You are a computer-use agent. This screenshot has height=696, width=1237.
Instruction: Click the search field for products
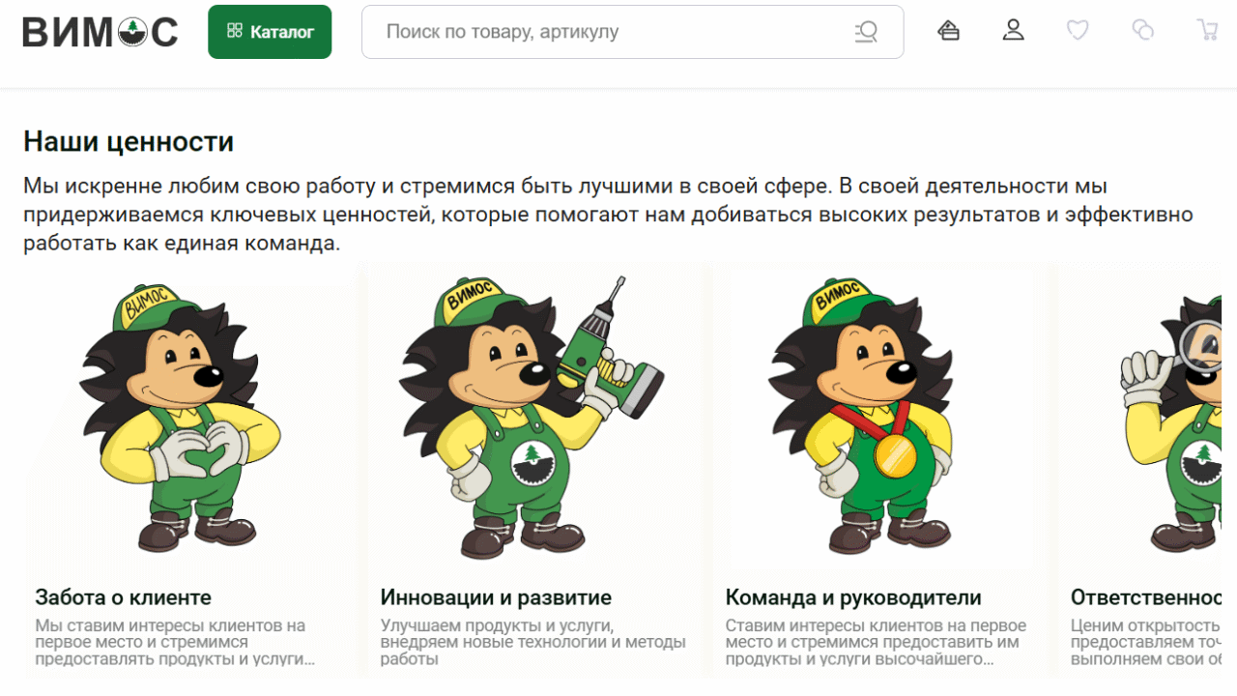(x=609, y=32)
